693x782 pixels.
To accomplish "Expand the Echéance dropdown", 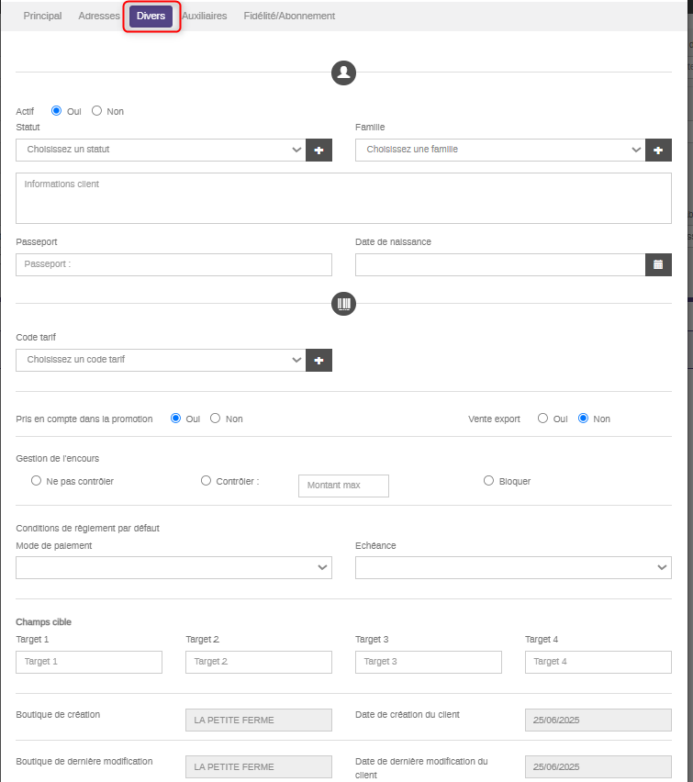I will point(513,568).
